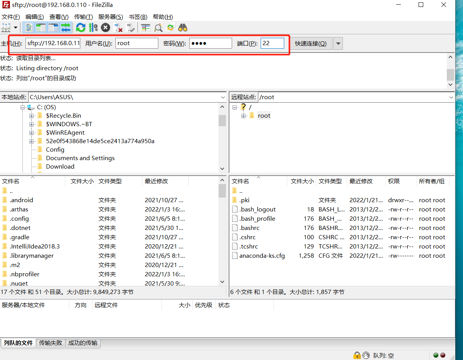Toggle remote directory tree display
The width and height of the screenshot is (463, 360).
pyautogui.click(x=53, y=28)
